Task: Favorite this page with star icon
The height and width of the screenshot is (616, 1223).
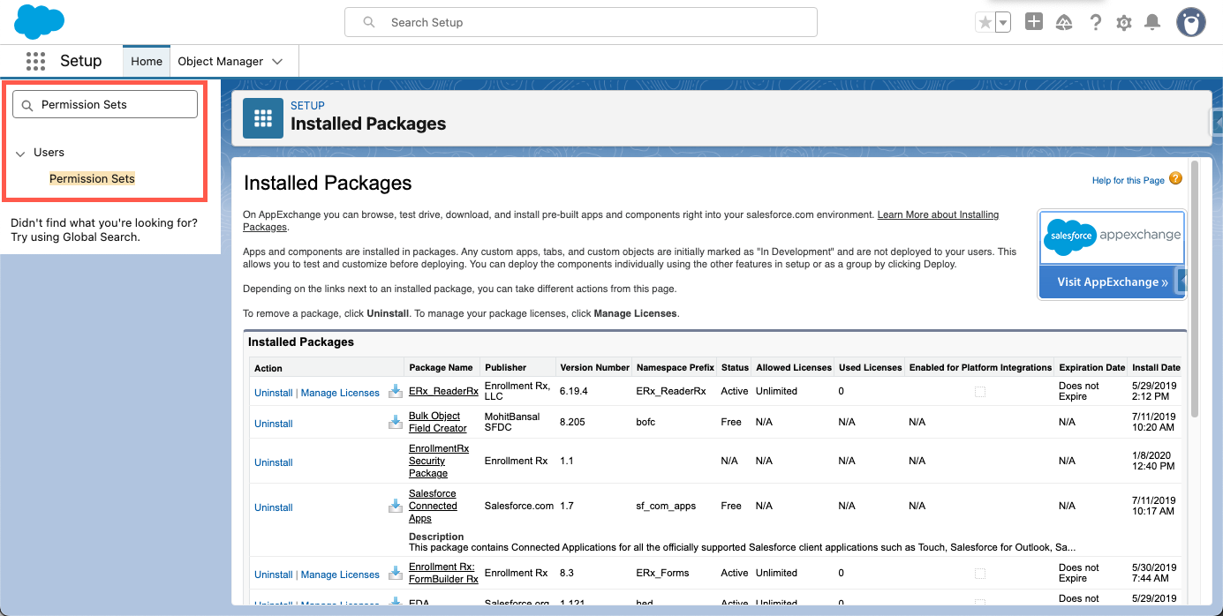Action: point(985,23)
